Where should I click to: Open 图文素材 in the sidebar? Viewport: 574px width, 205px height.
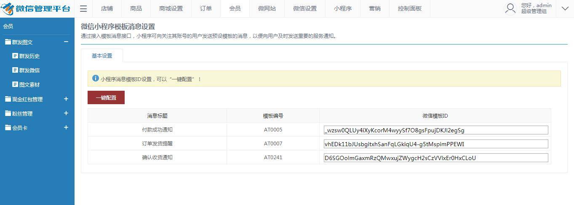click(29, 84)
